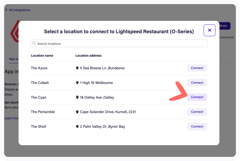
Task: Connect The Periwinkle location
Action: click(x=197, y=112)
